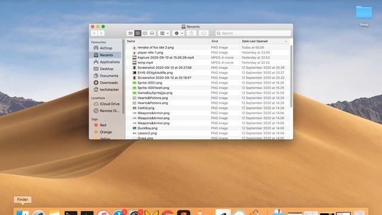The width and height of the screenshot is (382, 215).
Task: Click '12 September 2020 at 14.04' date
Action: (x=263, y=133)
